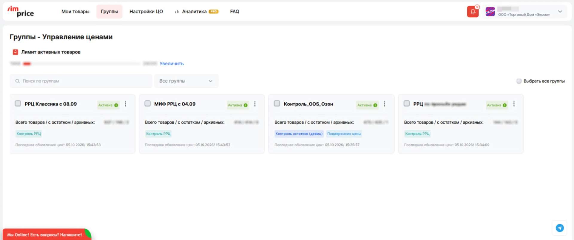Click the active products limit progress bar
The image size is (574, 240).
click(81, 63)
